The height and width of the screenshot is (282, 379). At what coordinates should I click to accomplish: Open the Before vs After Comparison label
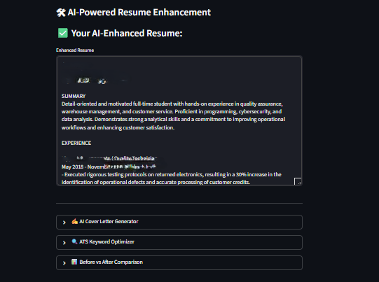point(111,262)
